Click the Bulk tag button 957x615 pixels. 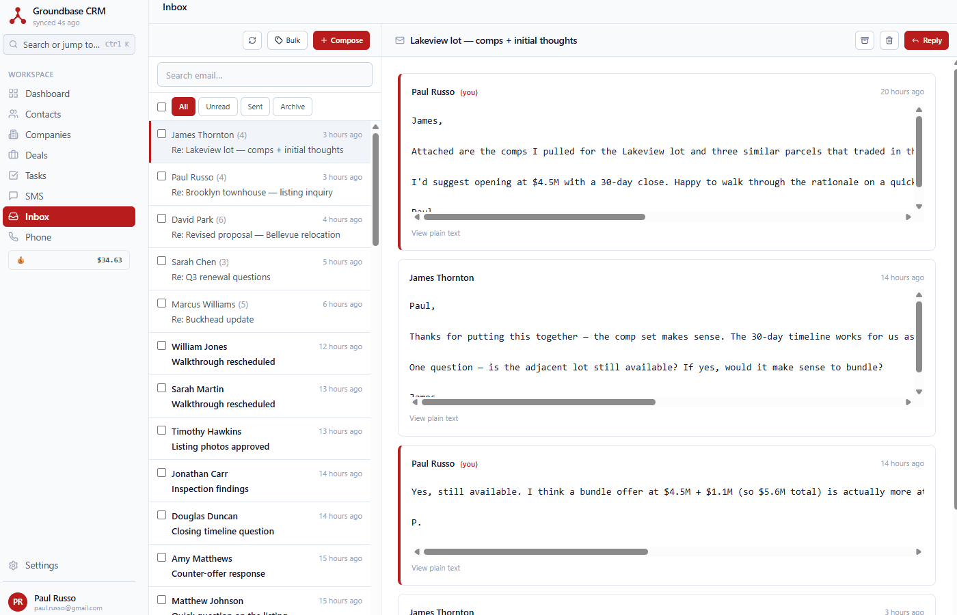point(287,40)
